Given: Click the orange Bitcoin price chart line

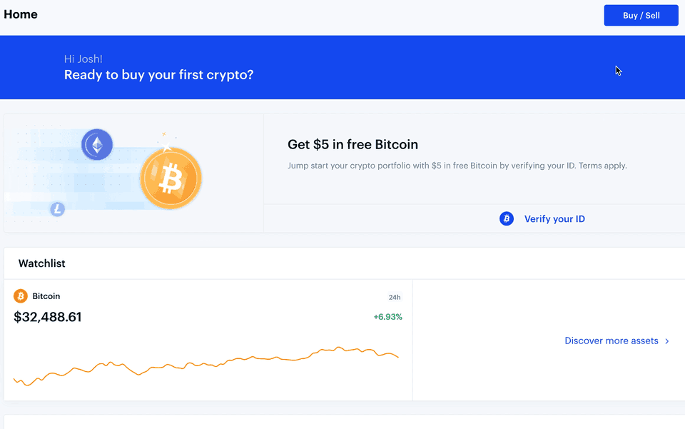Looking at the screenshot, I should (x=214, y=365).
